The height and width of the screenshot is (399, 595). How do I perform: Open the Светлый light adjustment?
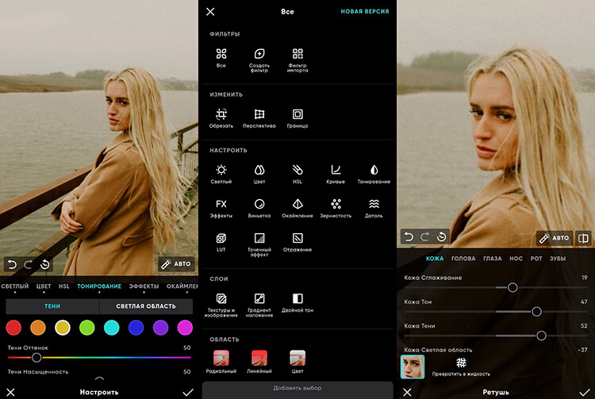point(221,170)
